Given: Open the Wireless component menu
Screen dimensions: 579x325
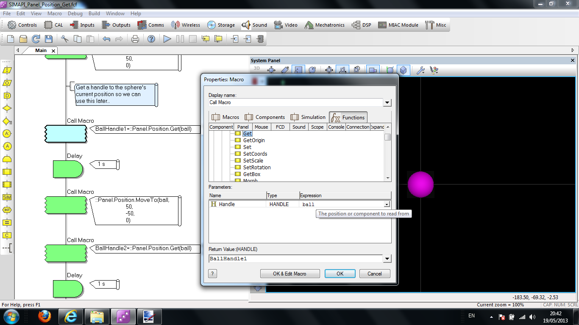Looking at the screenshot, I should (186, 25).
